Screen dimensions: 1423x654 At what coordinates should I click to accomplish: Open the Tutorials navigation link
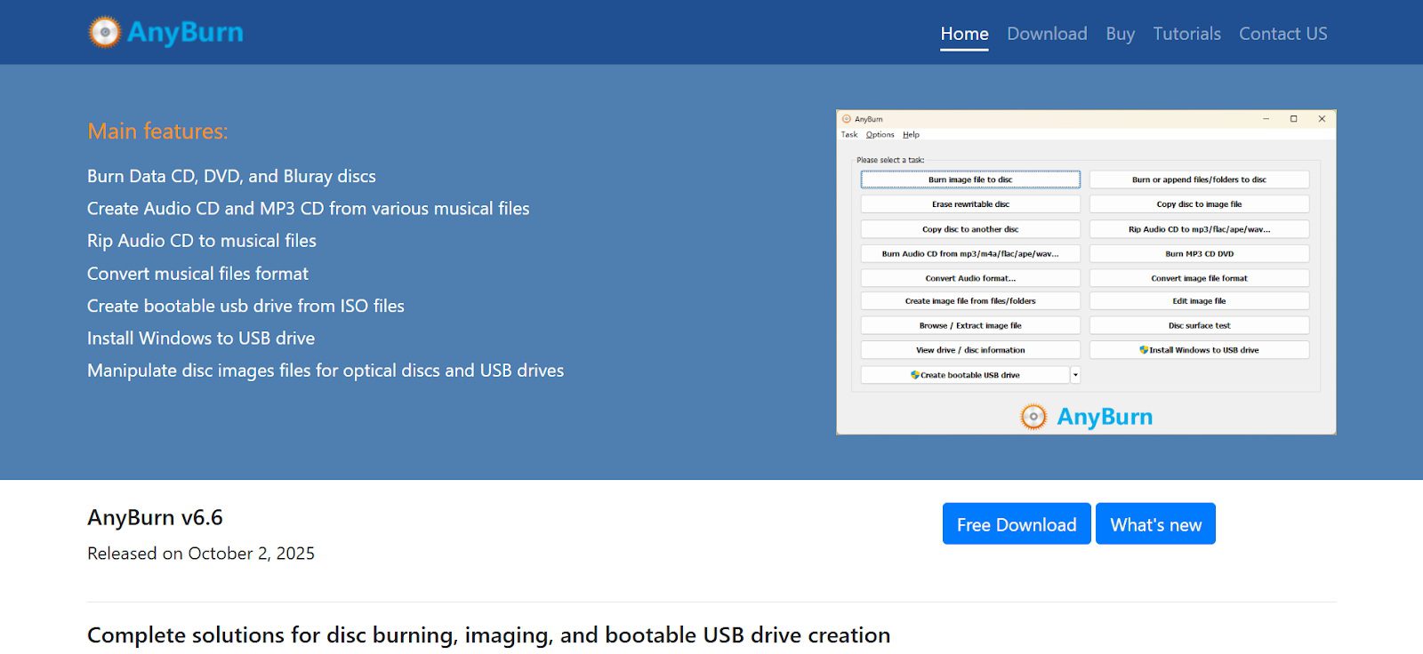pyautogui.click(x=1186, y=34)
